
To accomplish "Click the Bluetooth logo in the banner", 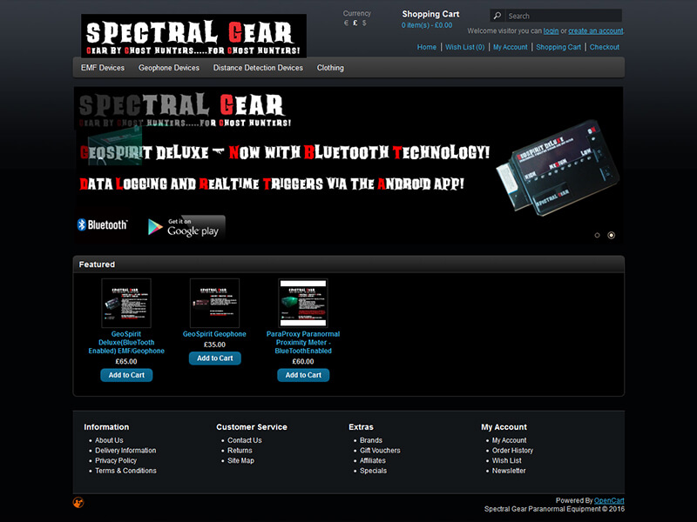I will (x=103, y=225).
